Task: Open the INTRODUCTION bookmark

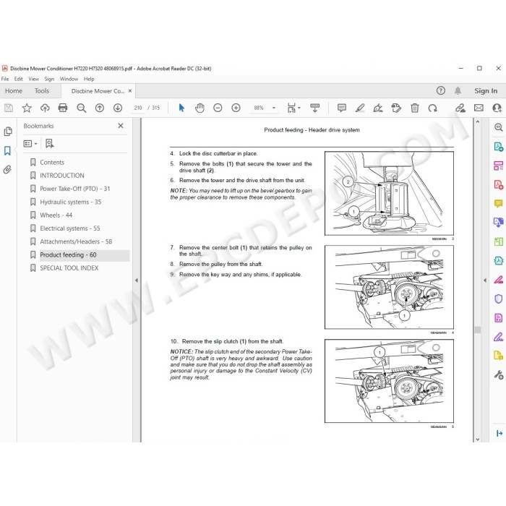Action: click(x=62, y=176)
